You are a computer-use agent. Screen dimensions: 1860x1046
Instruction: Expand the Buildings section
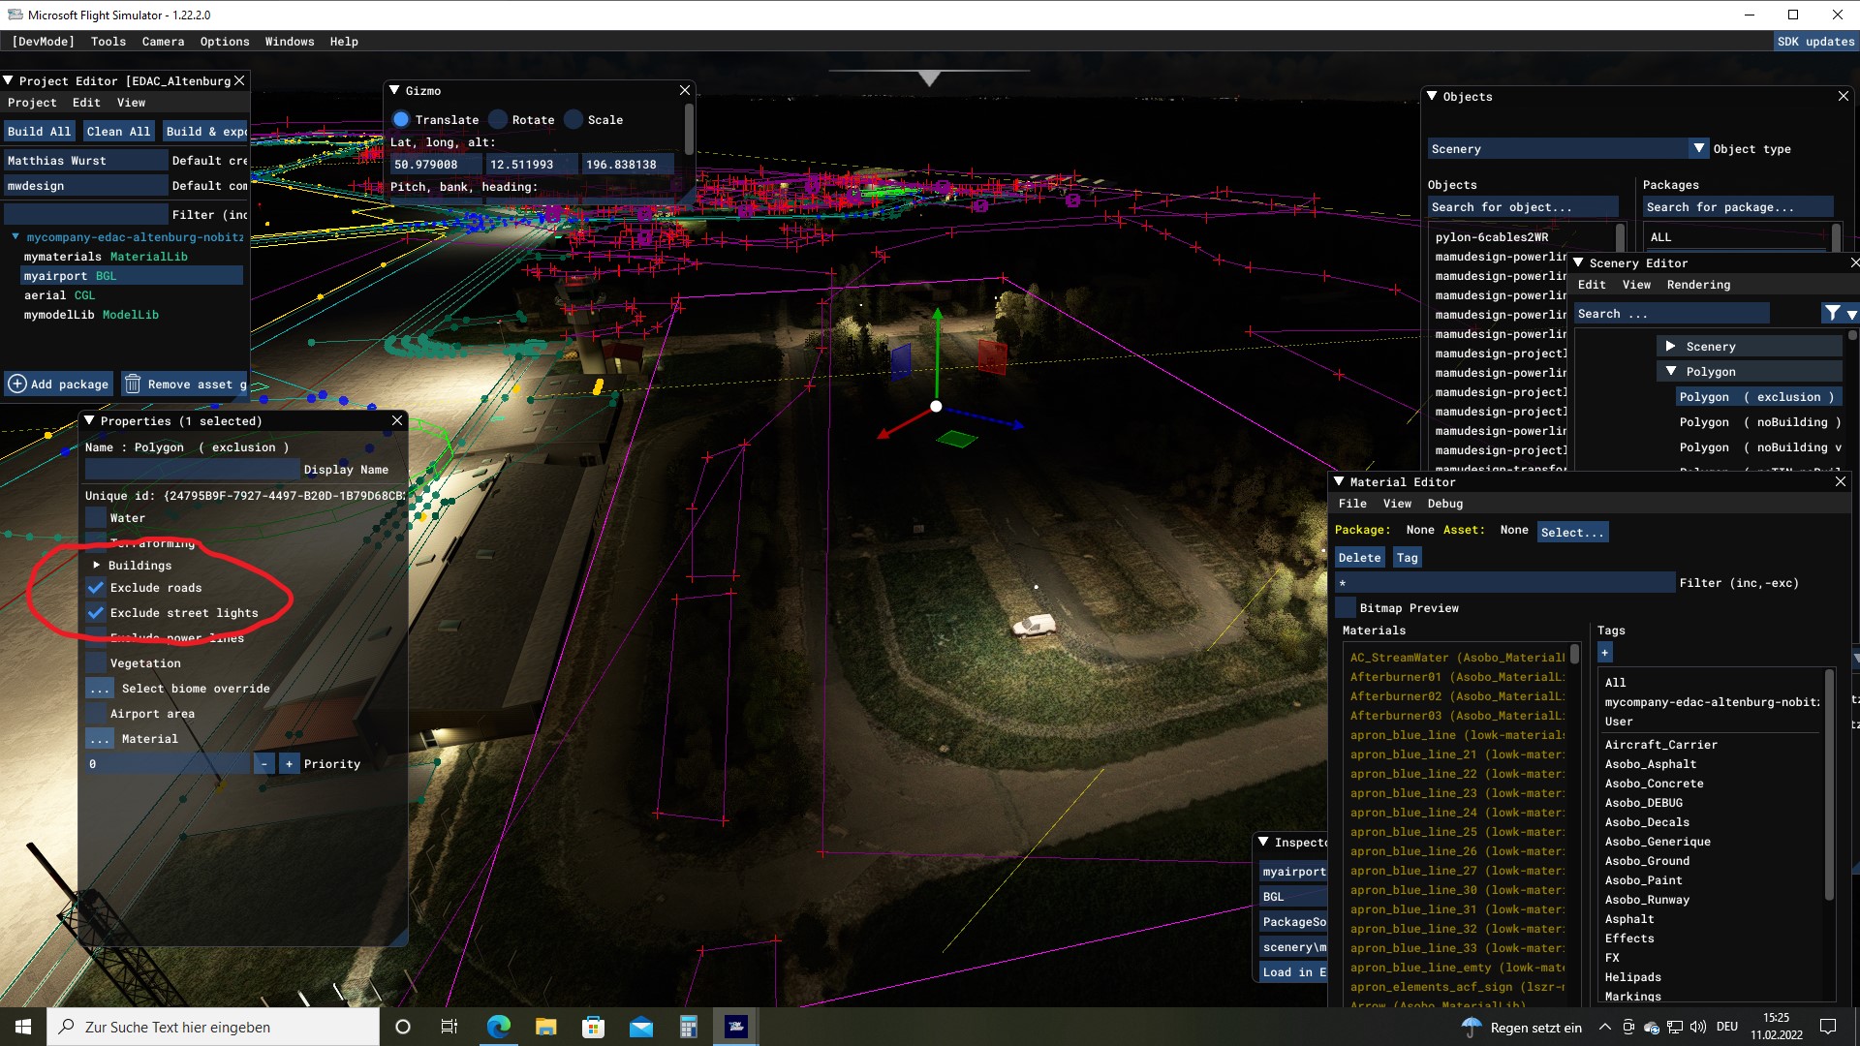(x=96, y=565)
